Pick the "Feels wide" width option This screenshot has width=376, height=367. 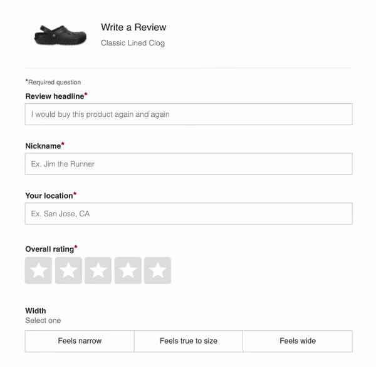coord(298,341)
